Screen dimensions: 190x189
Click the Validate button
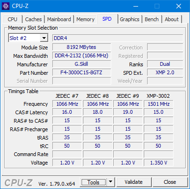pyautogui.click(x=134, y=182)
